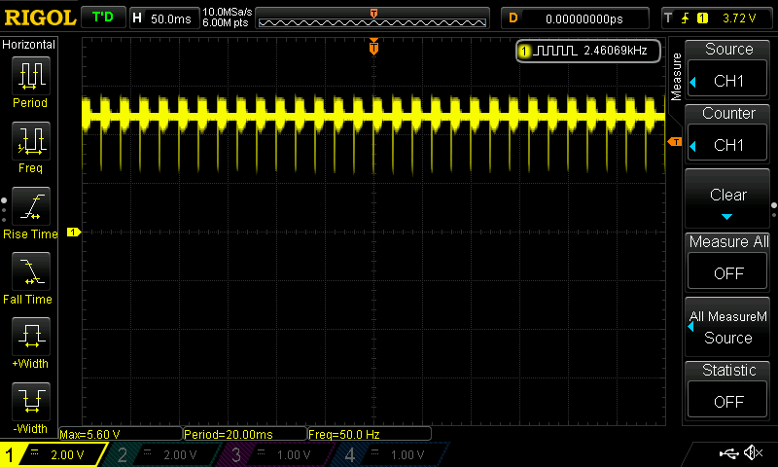Screen dimensions: 778x467
Task: Toggle the muted speaker sound icon
Action: (753, 453)
